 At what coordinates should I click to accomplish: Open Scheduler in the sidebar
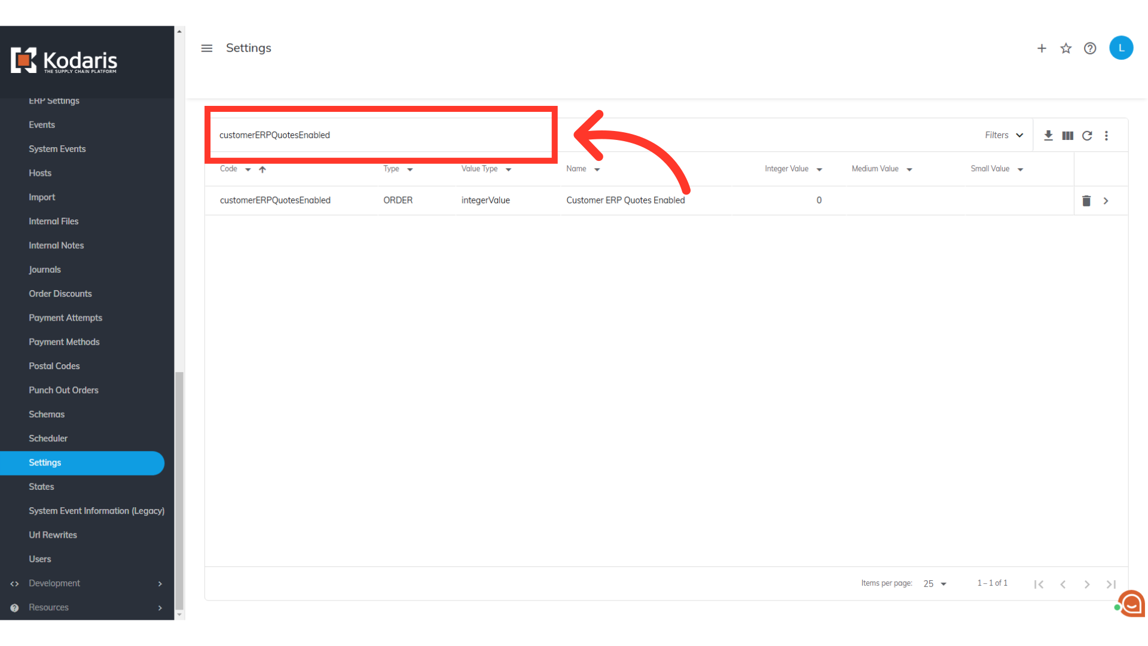[48, 438]
